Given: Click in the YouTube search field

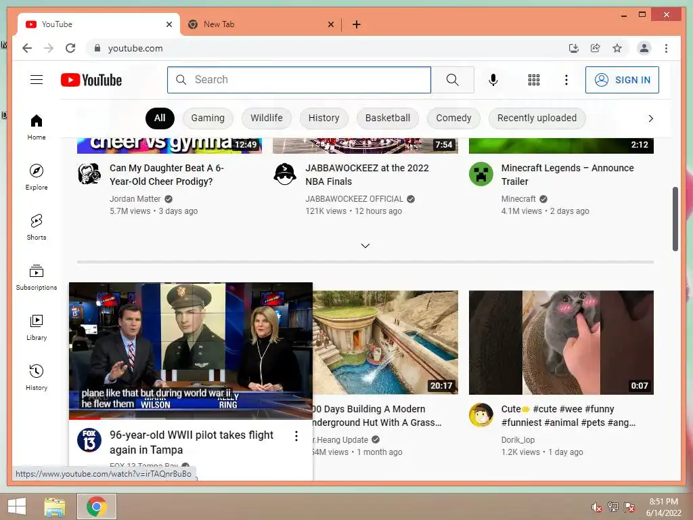Looking at the screenshot, I should click(x=298, y=80).
